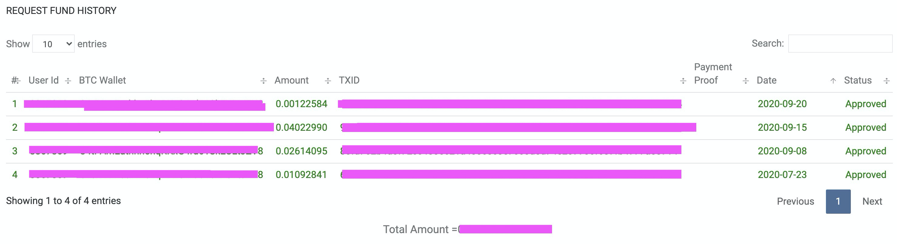Click the sort icon beside User Id
897x244 pixels.
[68, 81]
